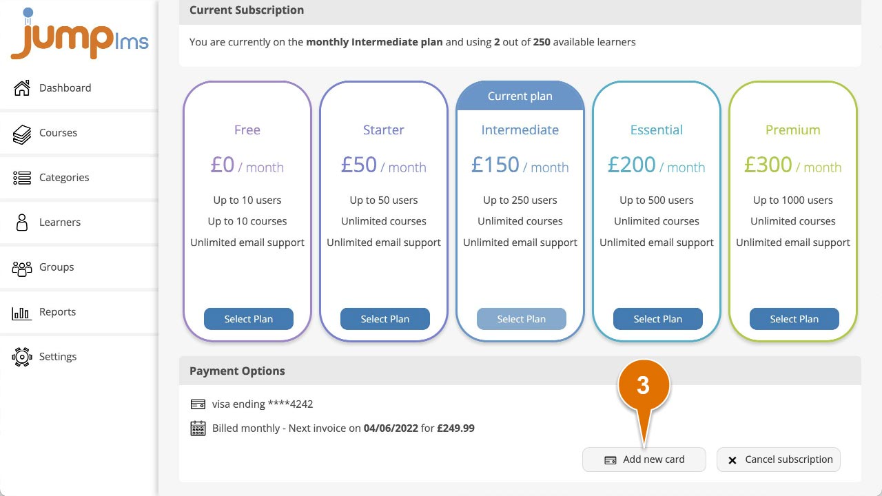
Task: Select Plan for the Starter tier
Action: pos(385,319)
